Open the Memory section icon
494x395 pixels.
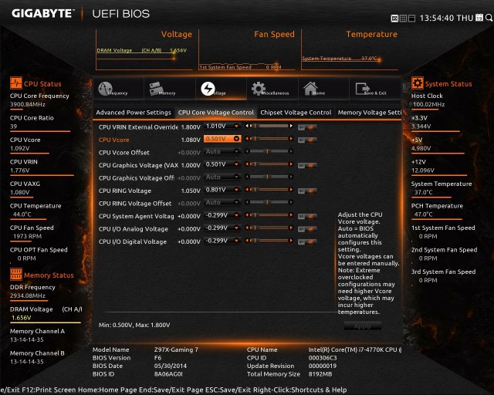click(156, 88)
